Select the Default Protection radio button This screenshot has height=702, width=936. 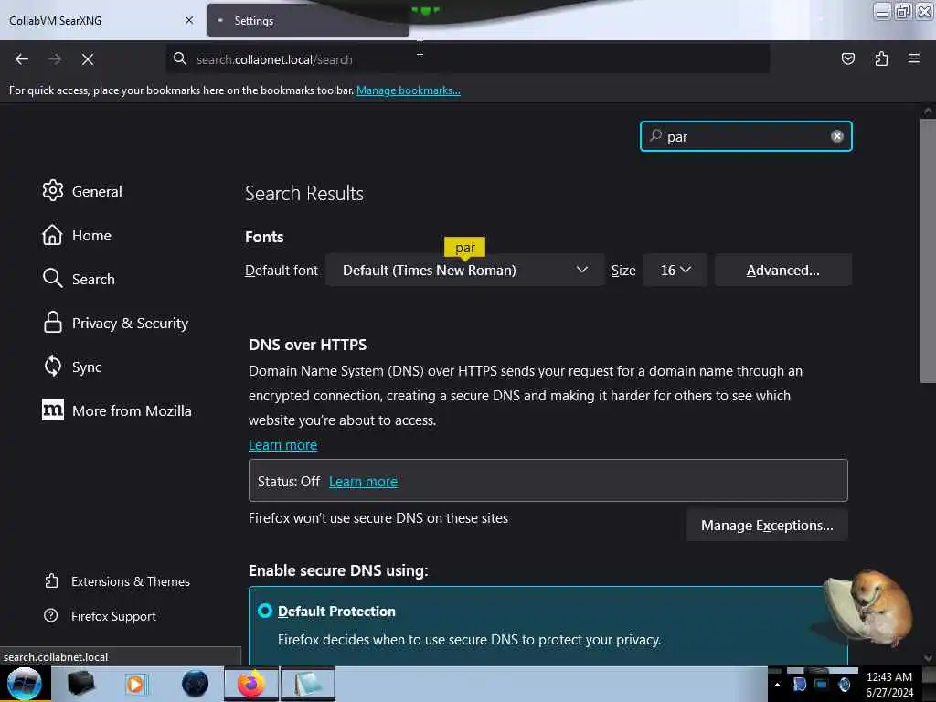(265, 612)
